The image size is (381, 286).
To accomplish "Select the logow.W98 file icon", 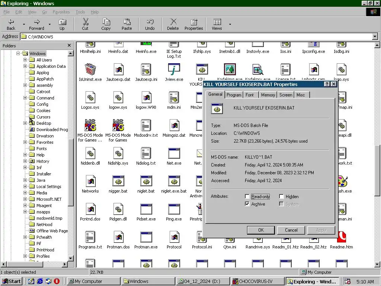I will point(146,98).
